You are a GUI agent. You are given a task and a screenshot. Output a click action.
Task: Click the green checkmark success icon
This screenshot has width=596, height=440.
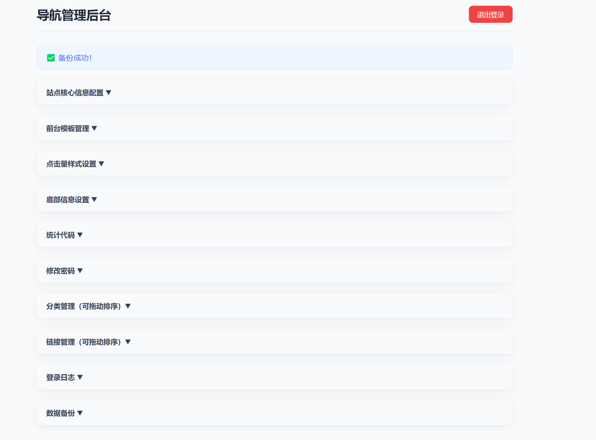pyautogui.click(x=51, y=57)
